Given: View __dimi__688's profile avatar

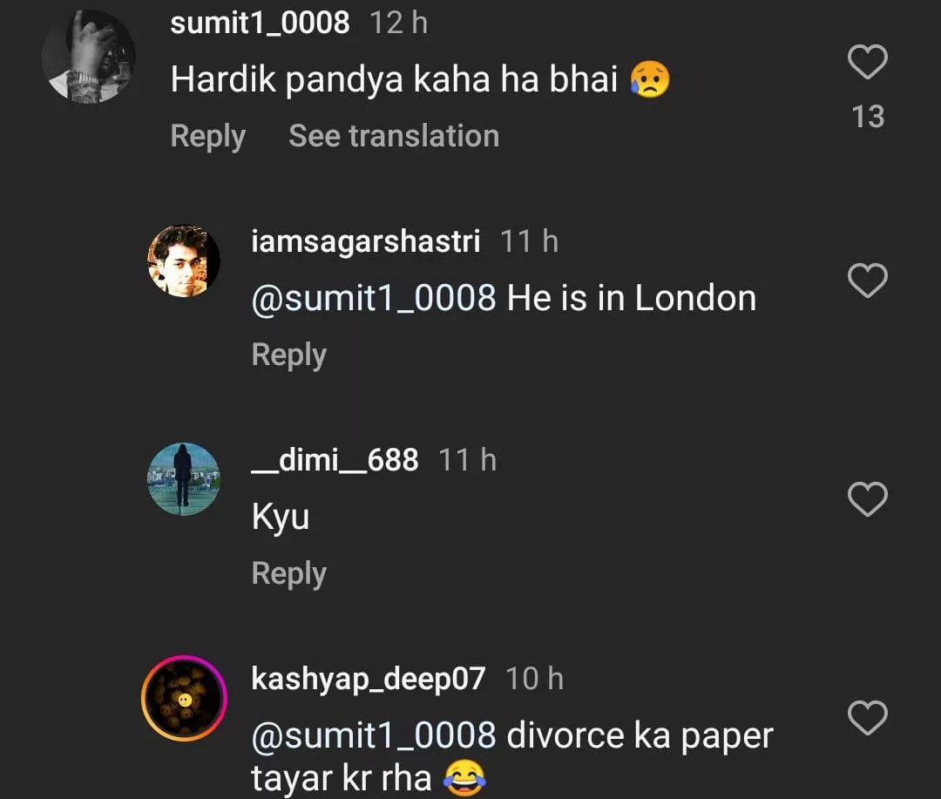Looking at the screenshot, I should [183, 479].
